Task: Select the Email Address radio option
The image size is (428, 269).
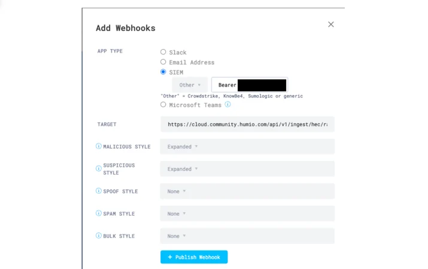Action: tap(163, 62)
